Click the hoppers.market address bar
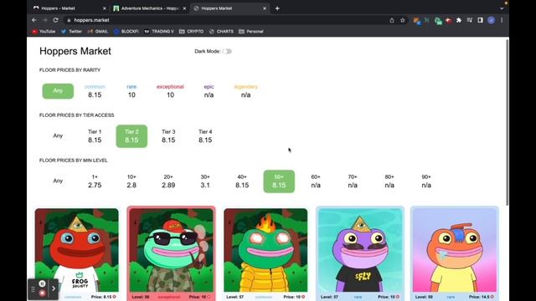 [225, 20]
